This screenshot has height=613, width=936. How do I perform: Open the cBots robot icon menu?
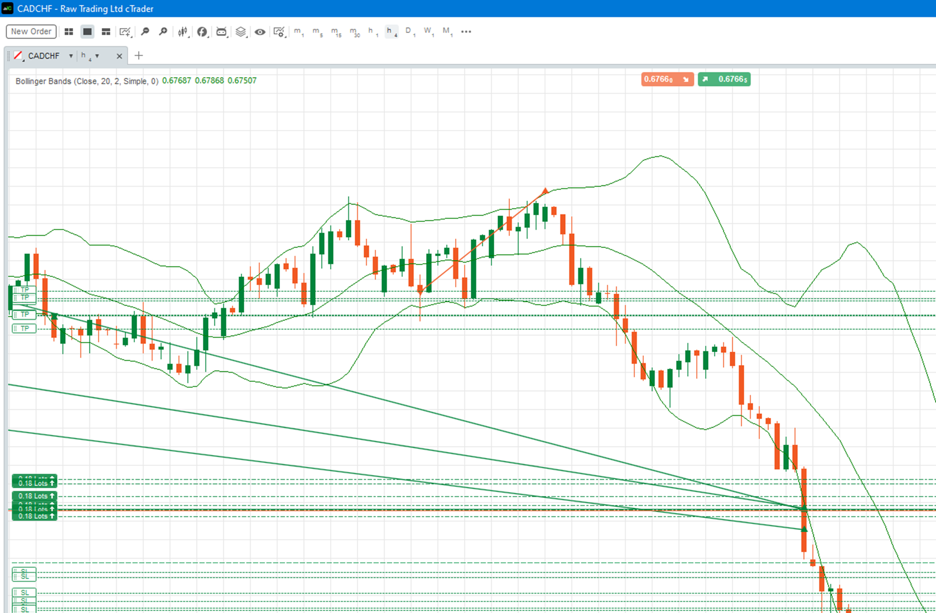[x=221, y=31]
